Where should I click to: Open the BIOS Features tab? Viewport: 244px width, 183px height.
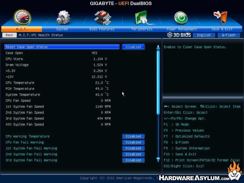(102, 29)
